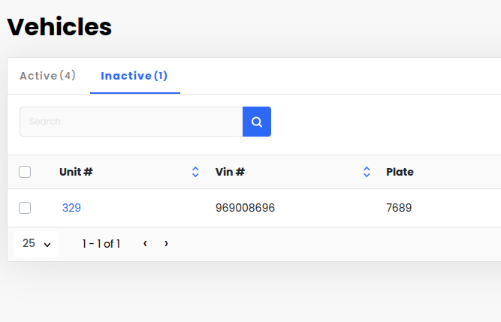Sort by Vin # using sort arrows

[x=367, y=172]
